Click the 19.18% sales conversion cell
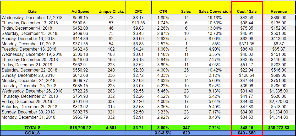 [215, 18]
